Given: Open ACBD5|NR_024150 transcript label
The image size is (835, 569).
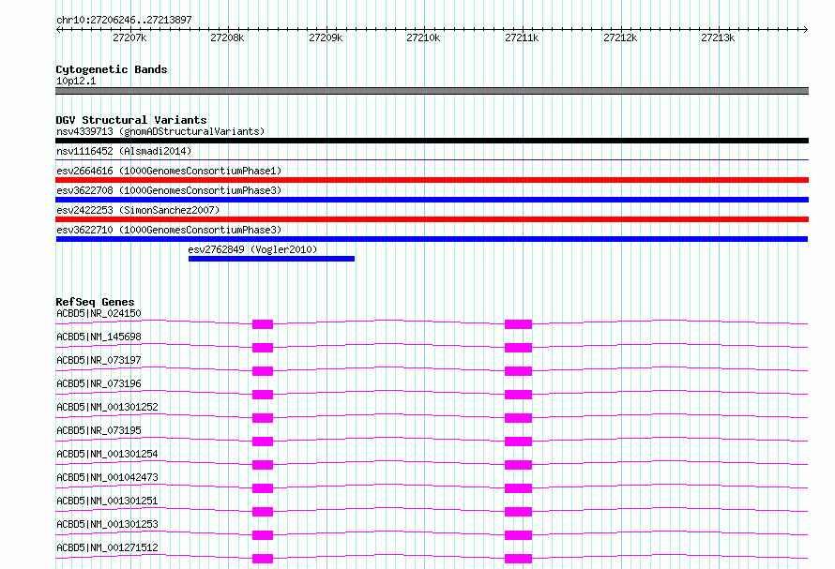Looking at the screenshot, I should coord(99,313).
